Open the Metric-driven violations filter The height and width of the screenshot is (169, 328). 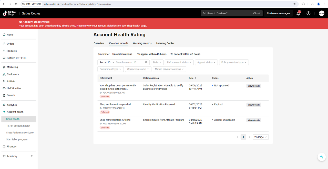(x=169, y=69)
